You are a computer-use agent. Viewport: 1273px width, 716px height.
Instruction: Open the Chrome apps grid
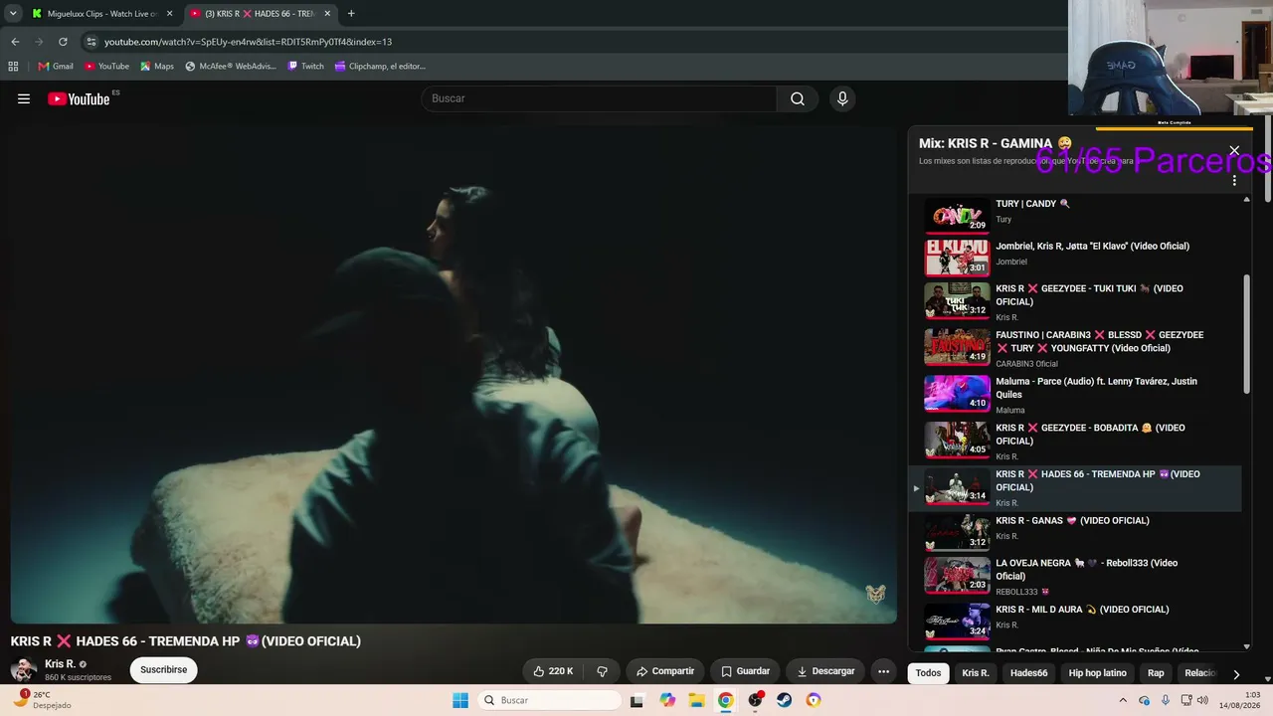(13, 67)
